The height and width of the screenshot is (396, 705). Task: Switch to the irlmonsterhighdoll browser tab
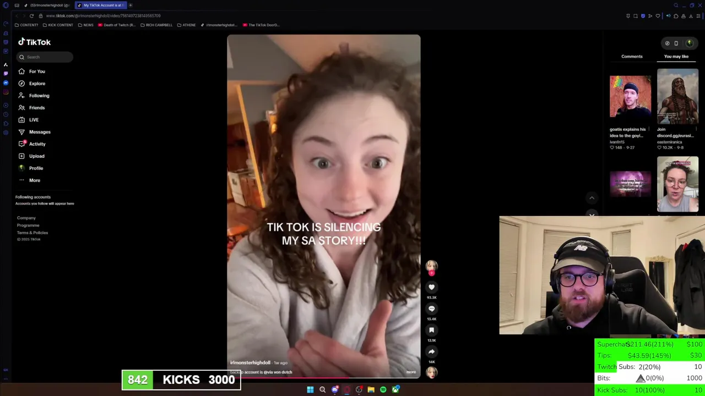coord(47,5)
